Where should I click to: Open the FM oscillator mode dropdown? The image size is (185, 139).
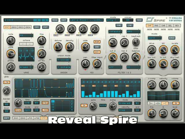tap(26, 36)
